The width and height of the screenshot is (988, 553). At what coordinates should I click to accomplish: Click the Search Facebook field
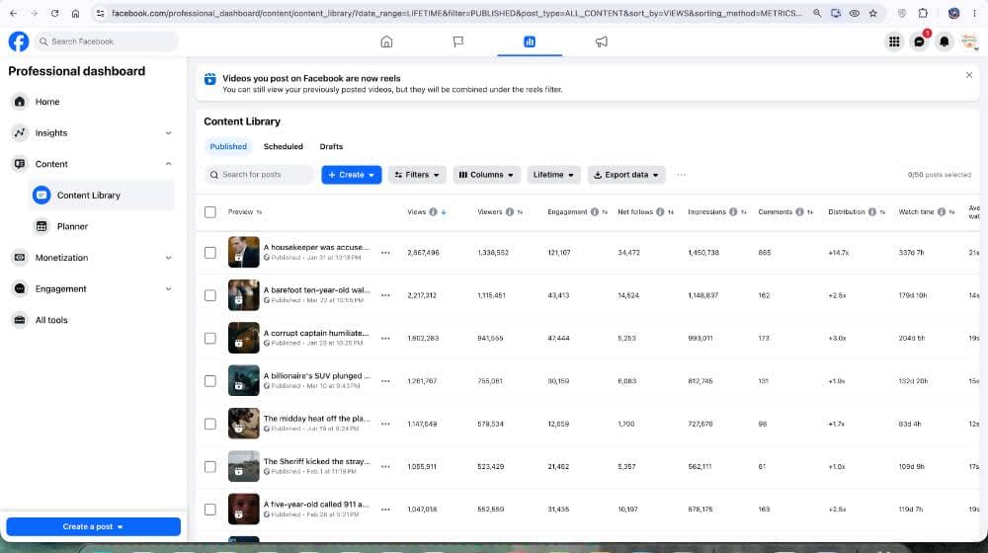pos(106,41)
